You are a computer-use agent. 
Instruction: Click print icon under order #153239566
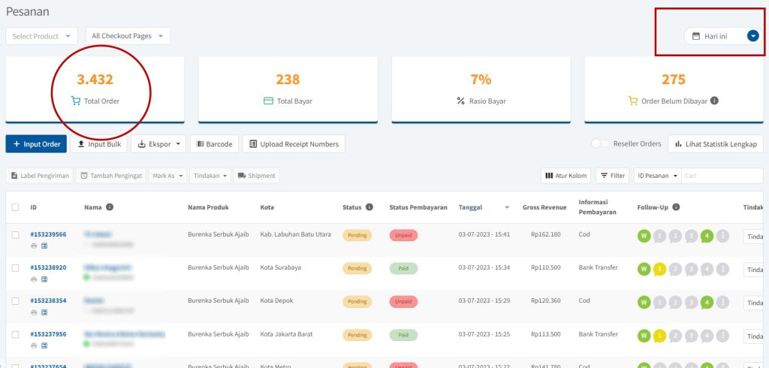(x=34, y=246)
